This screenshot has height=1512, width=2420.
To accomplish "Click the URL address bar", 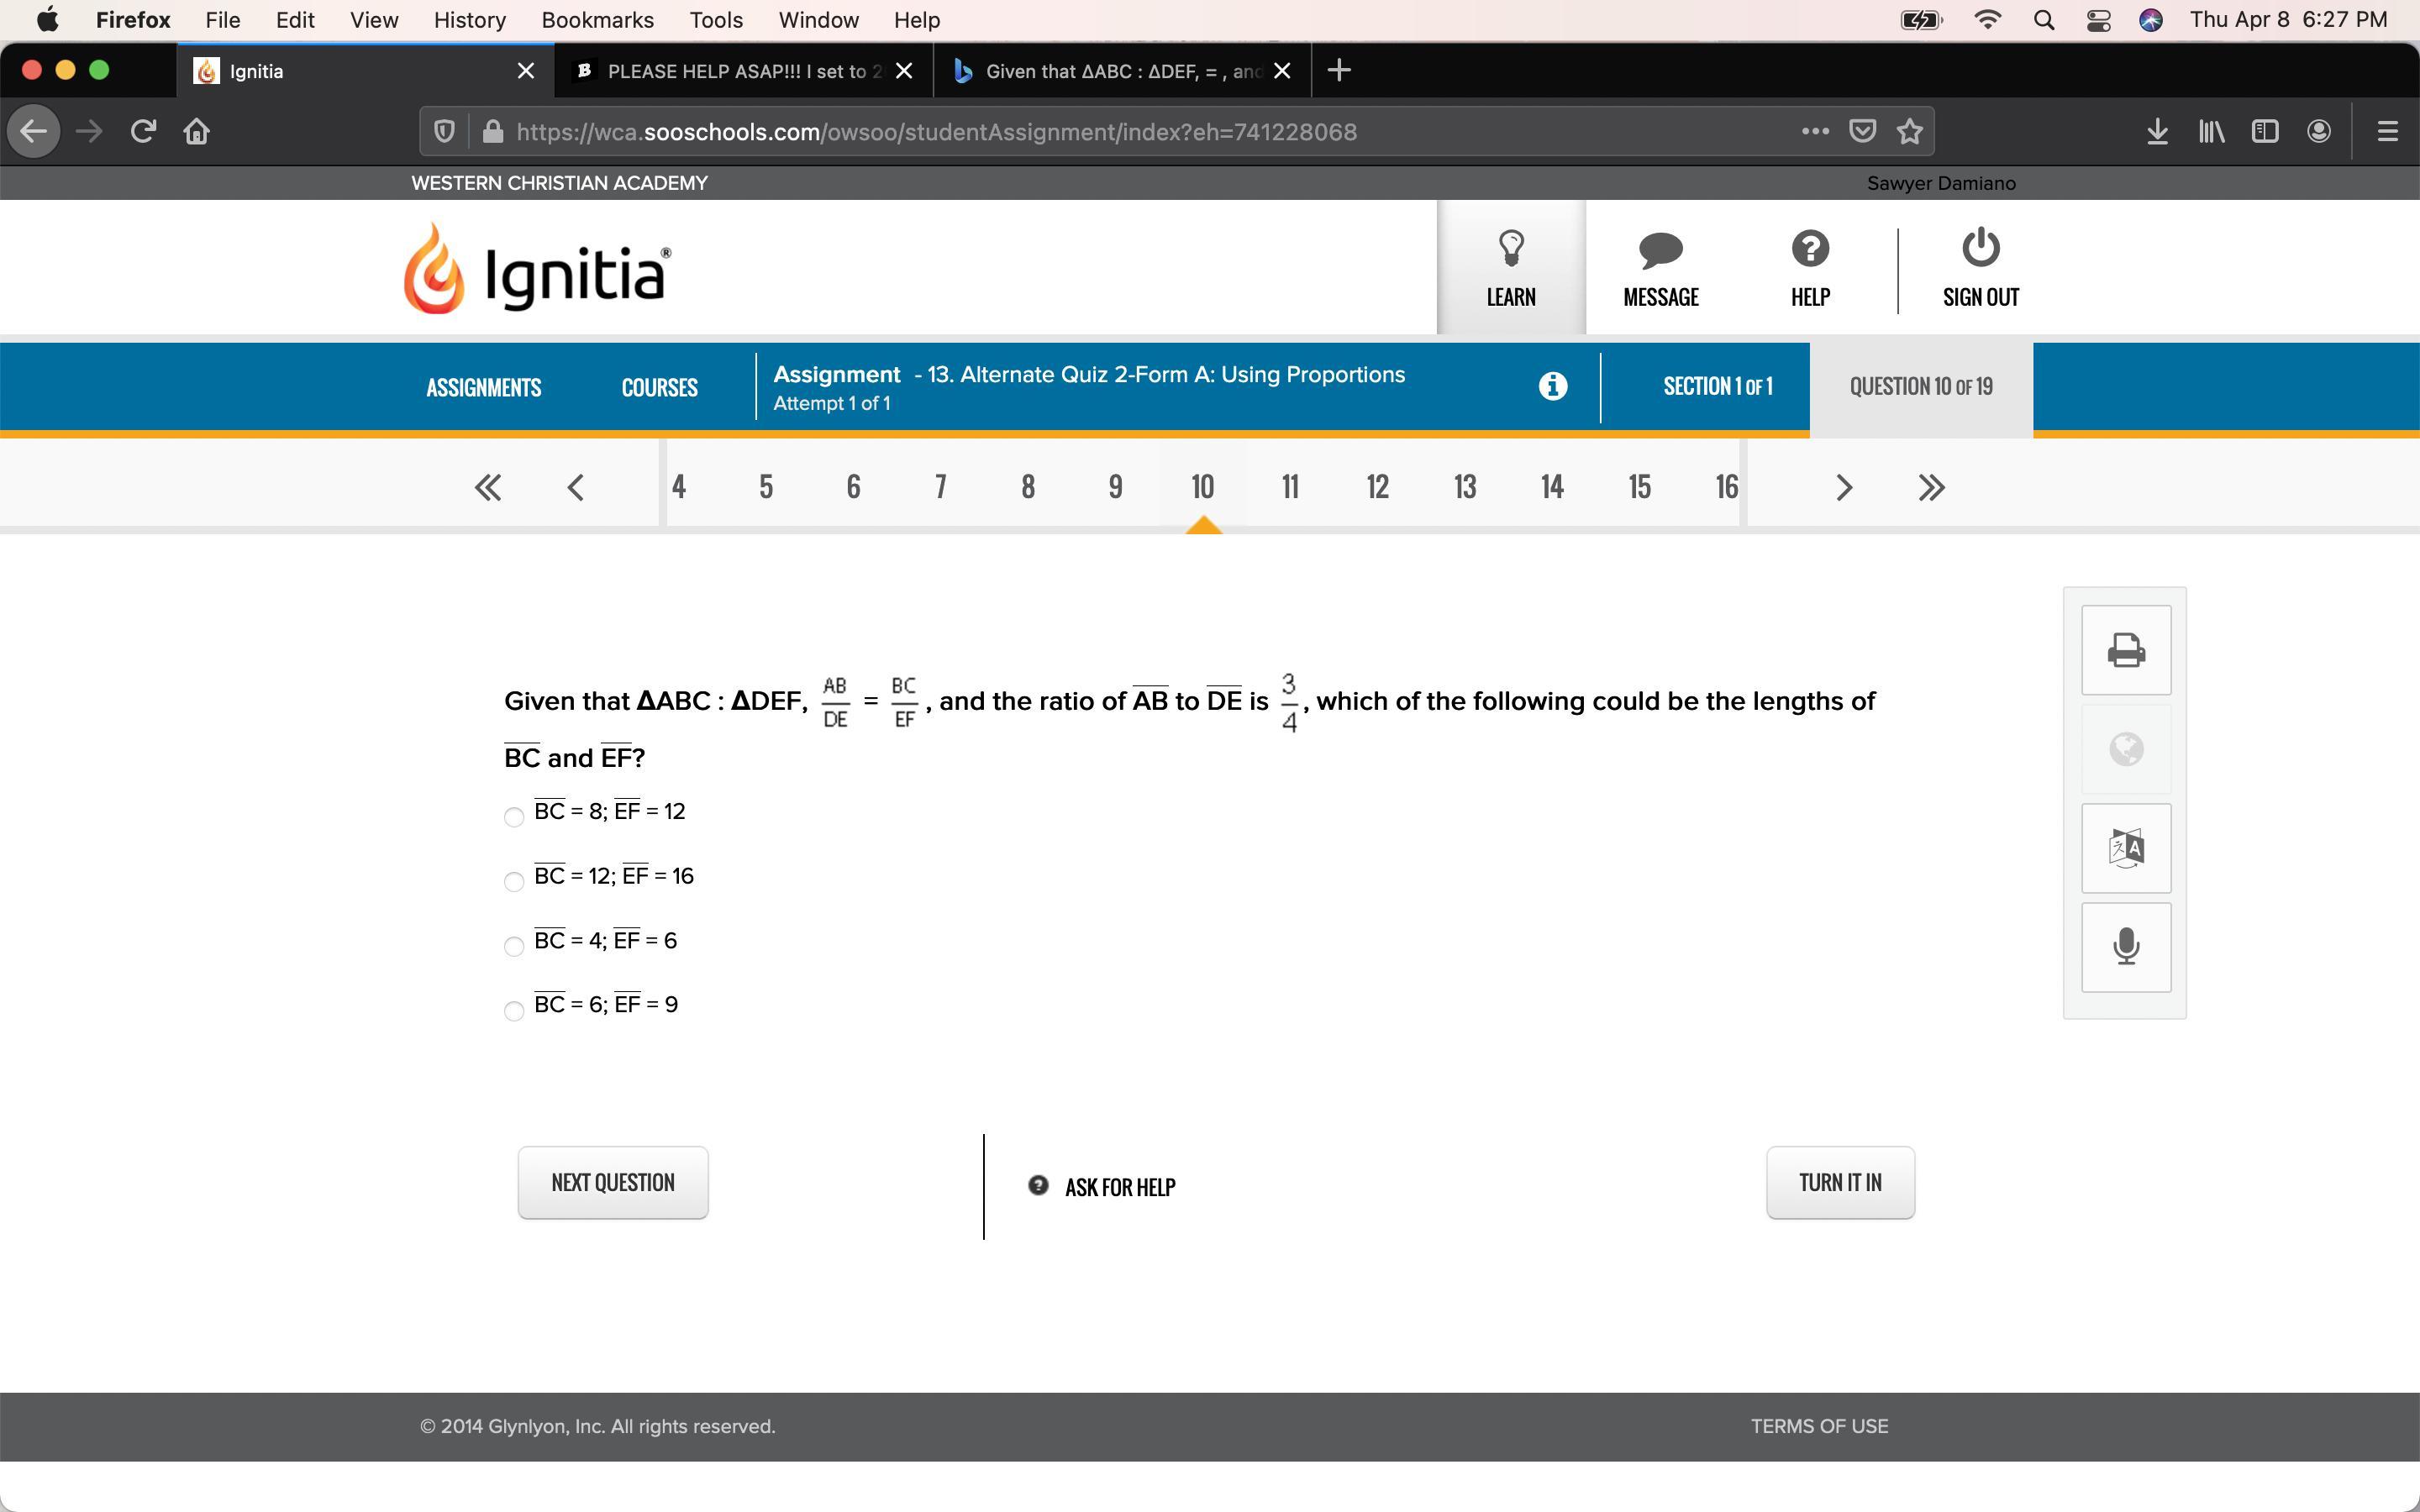I will (1100, 132).
